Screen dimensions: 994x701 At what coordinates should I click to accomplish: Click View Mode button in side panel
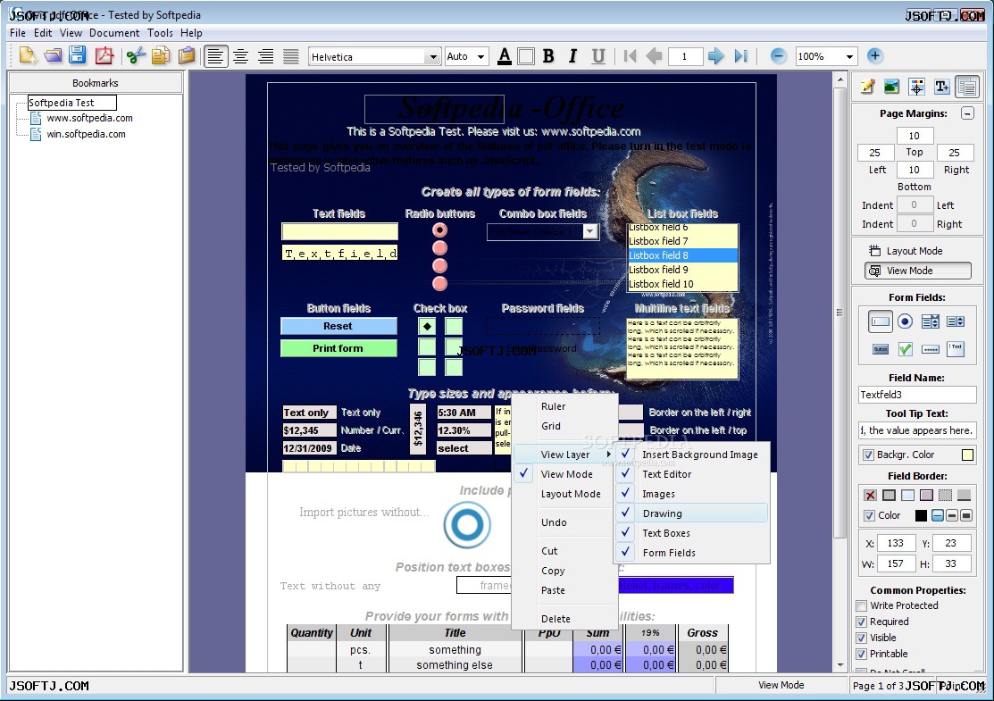pyautogui.click(x=917, y=271)
